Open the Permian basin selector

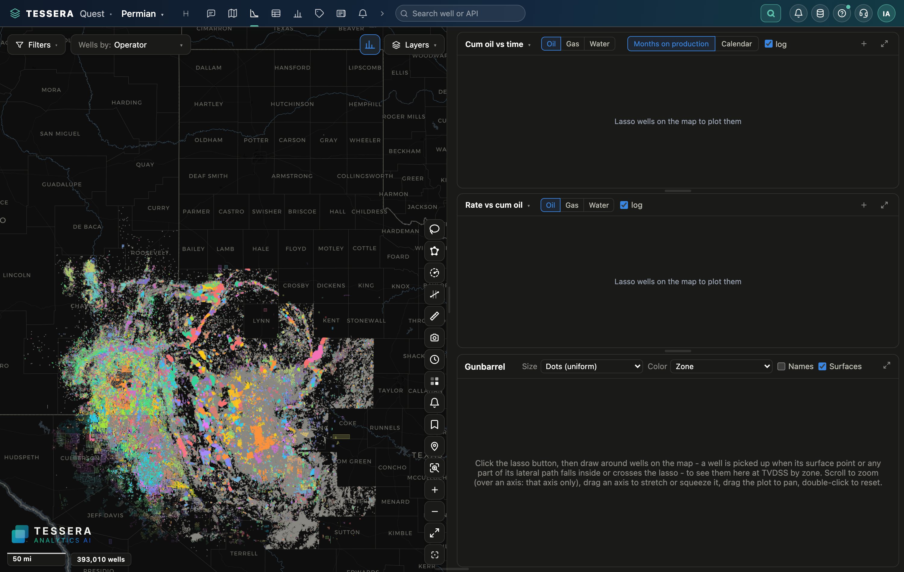(142, 14)
